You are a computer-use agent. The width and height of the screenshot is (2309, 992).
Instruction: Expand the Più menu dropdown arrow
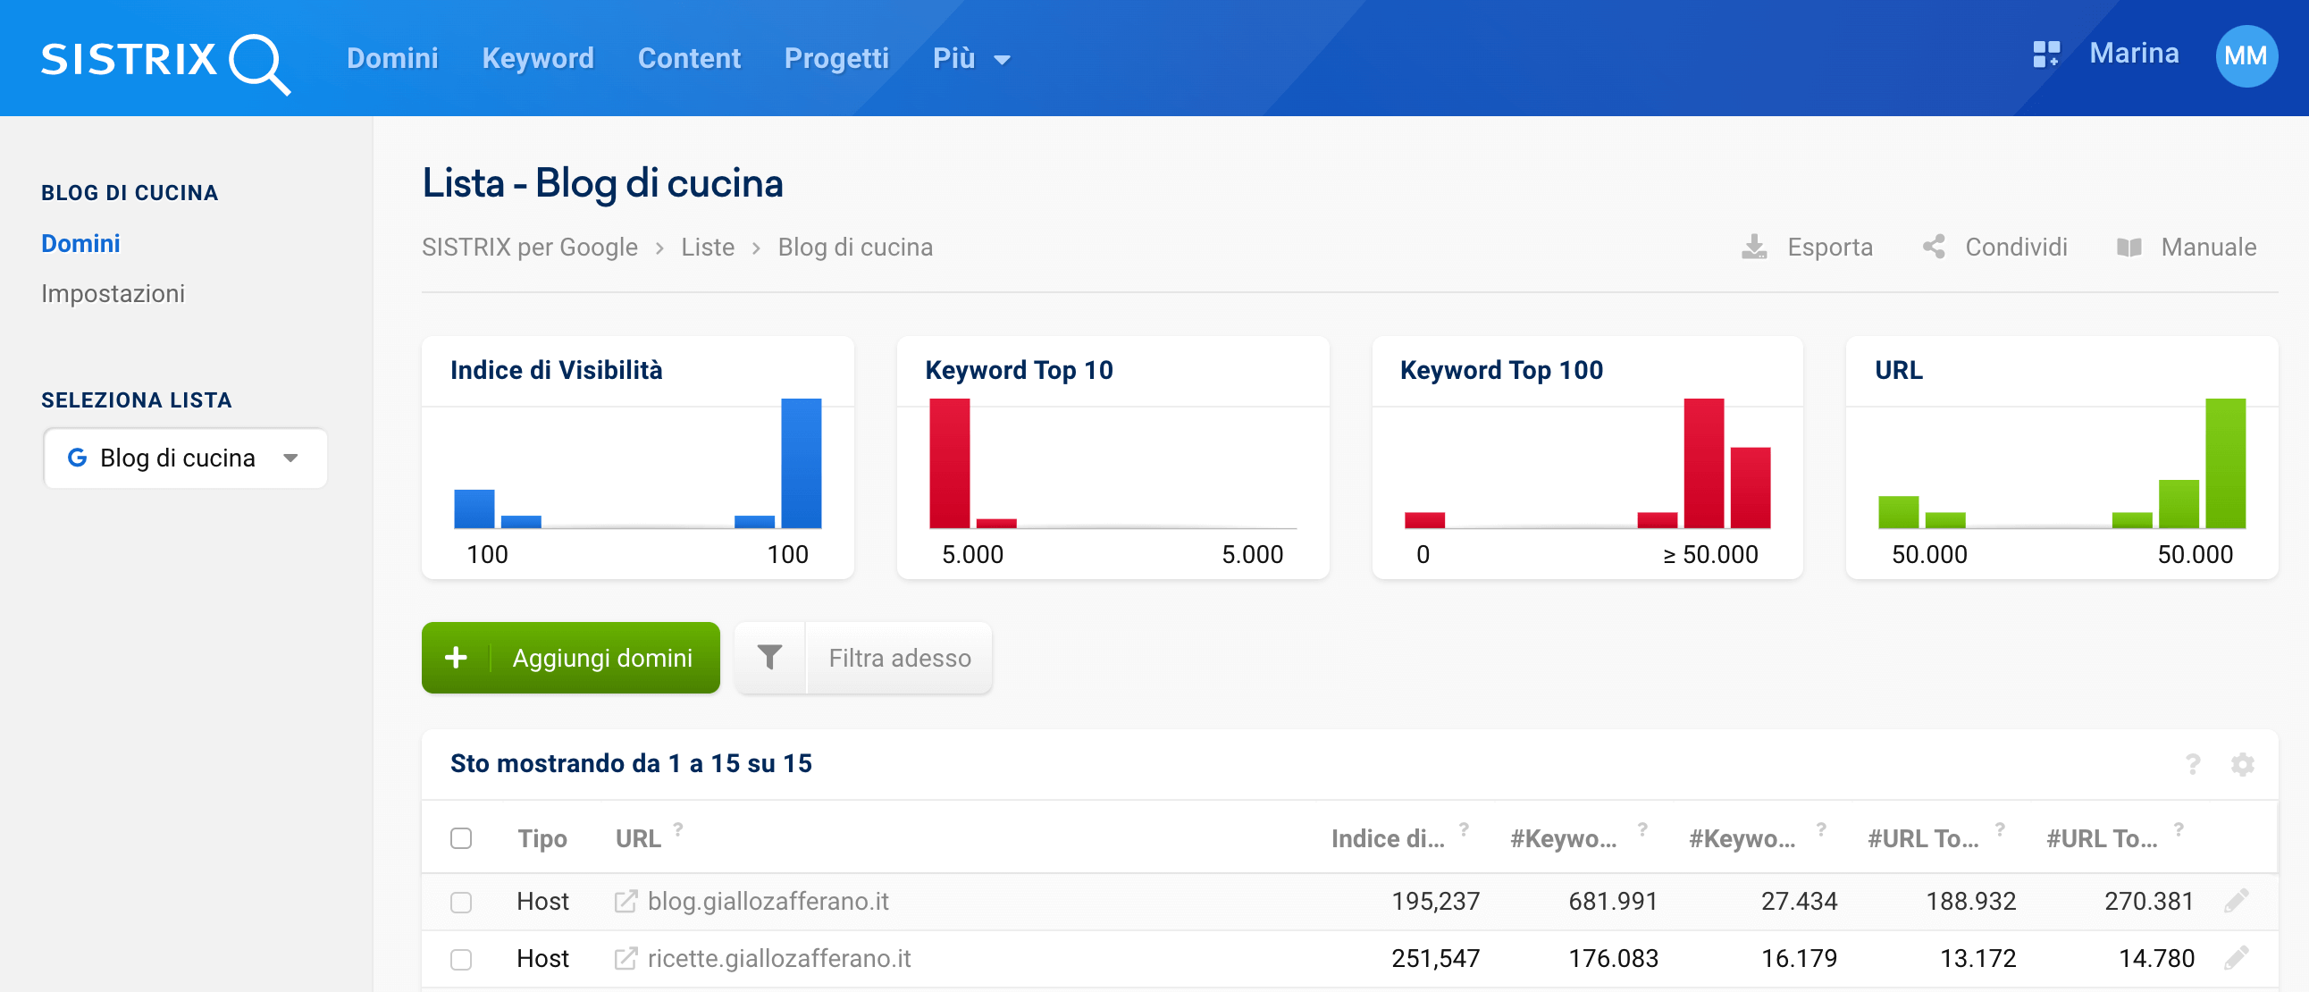1002,60
